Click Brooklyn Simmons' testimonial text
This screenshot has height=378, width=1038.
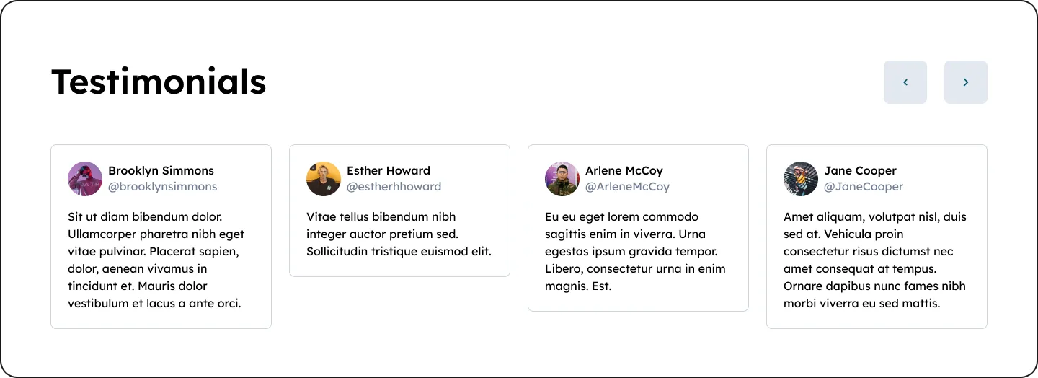tap(156, 260)
